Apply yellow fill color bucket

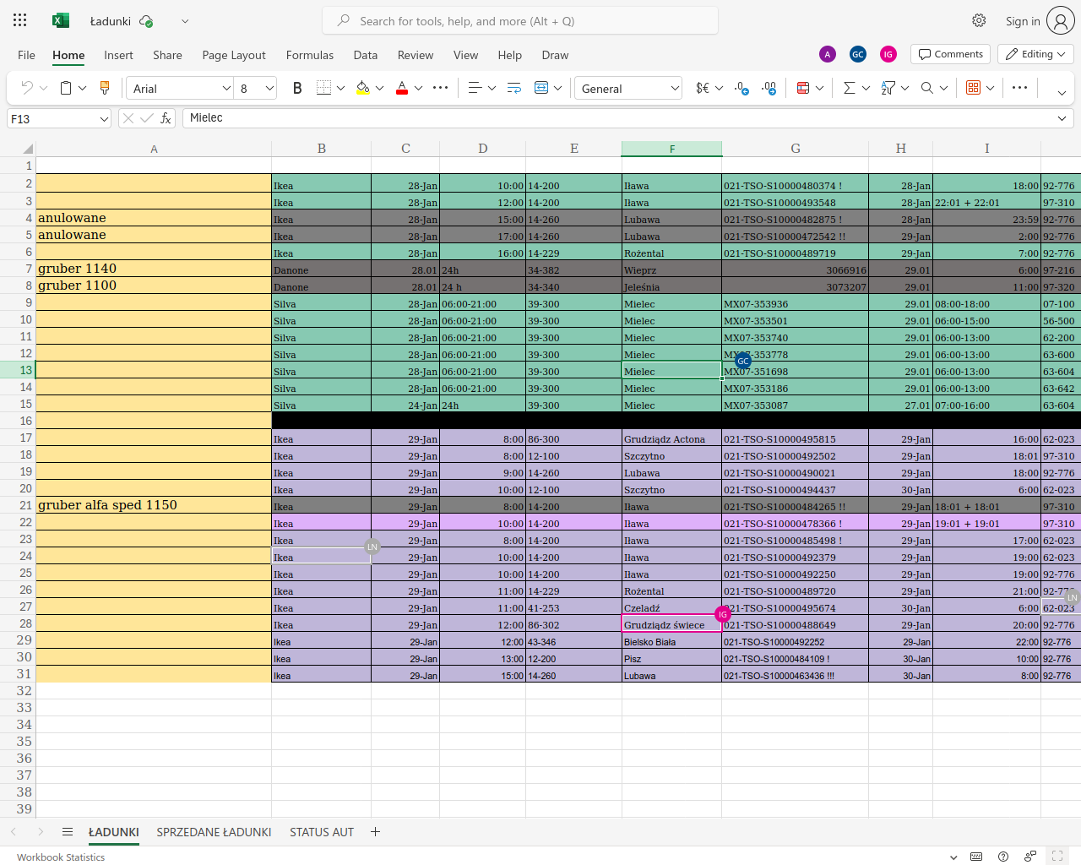362,88
